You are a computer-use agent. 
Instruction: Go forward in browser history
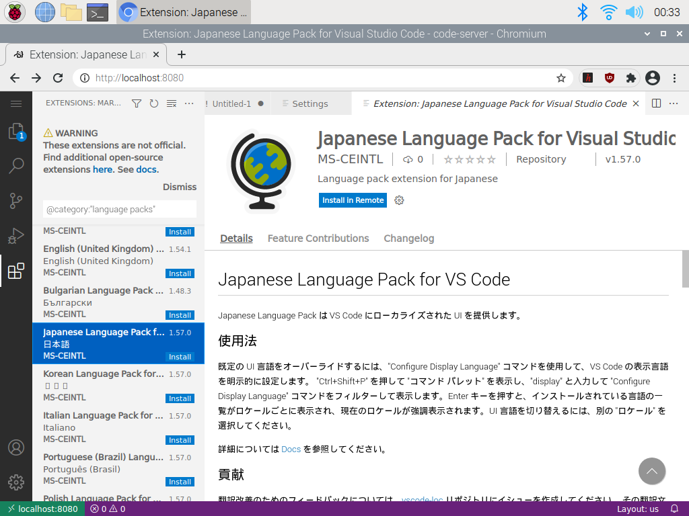[x=36, y=78]
